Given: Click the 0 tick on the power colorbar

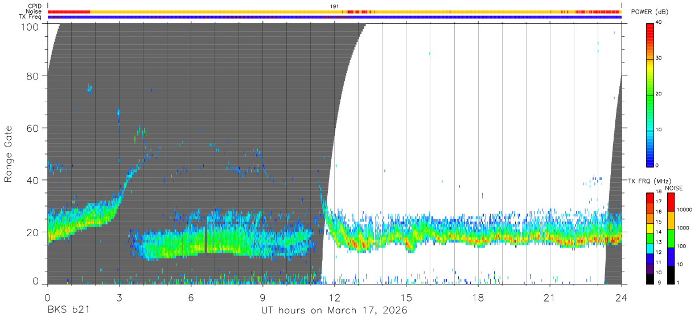Looking at the screenshot, I should [656, 165].
